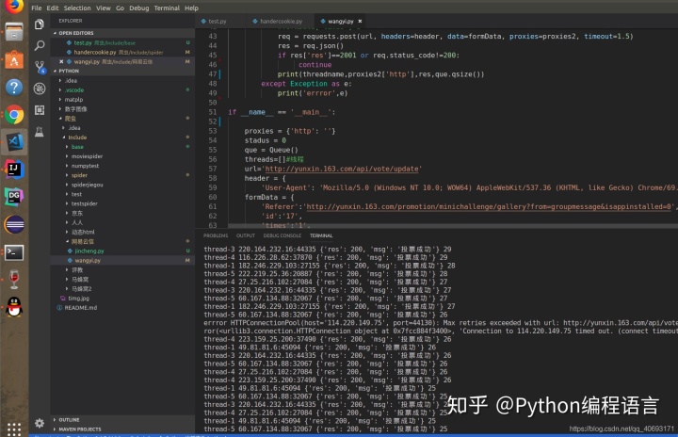Open QQ penguin app from dock

coord(14,307)
